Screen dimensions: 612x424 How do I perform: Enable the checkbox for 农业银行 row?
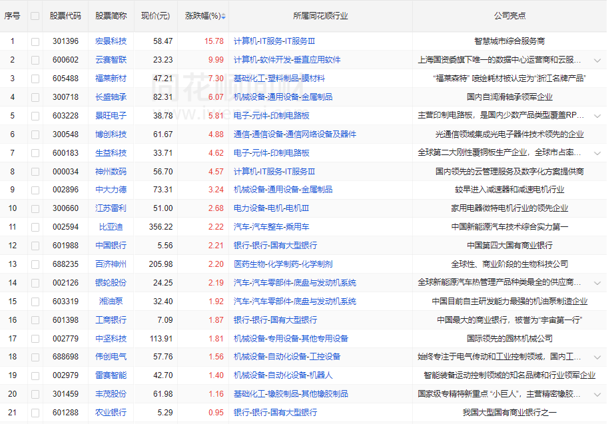tap(35, 413)
